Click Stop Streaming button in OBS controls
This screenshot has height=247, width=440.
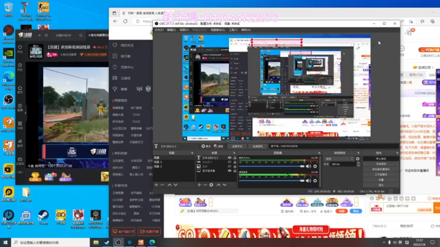pyautogui.click(x=381, y=159)
